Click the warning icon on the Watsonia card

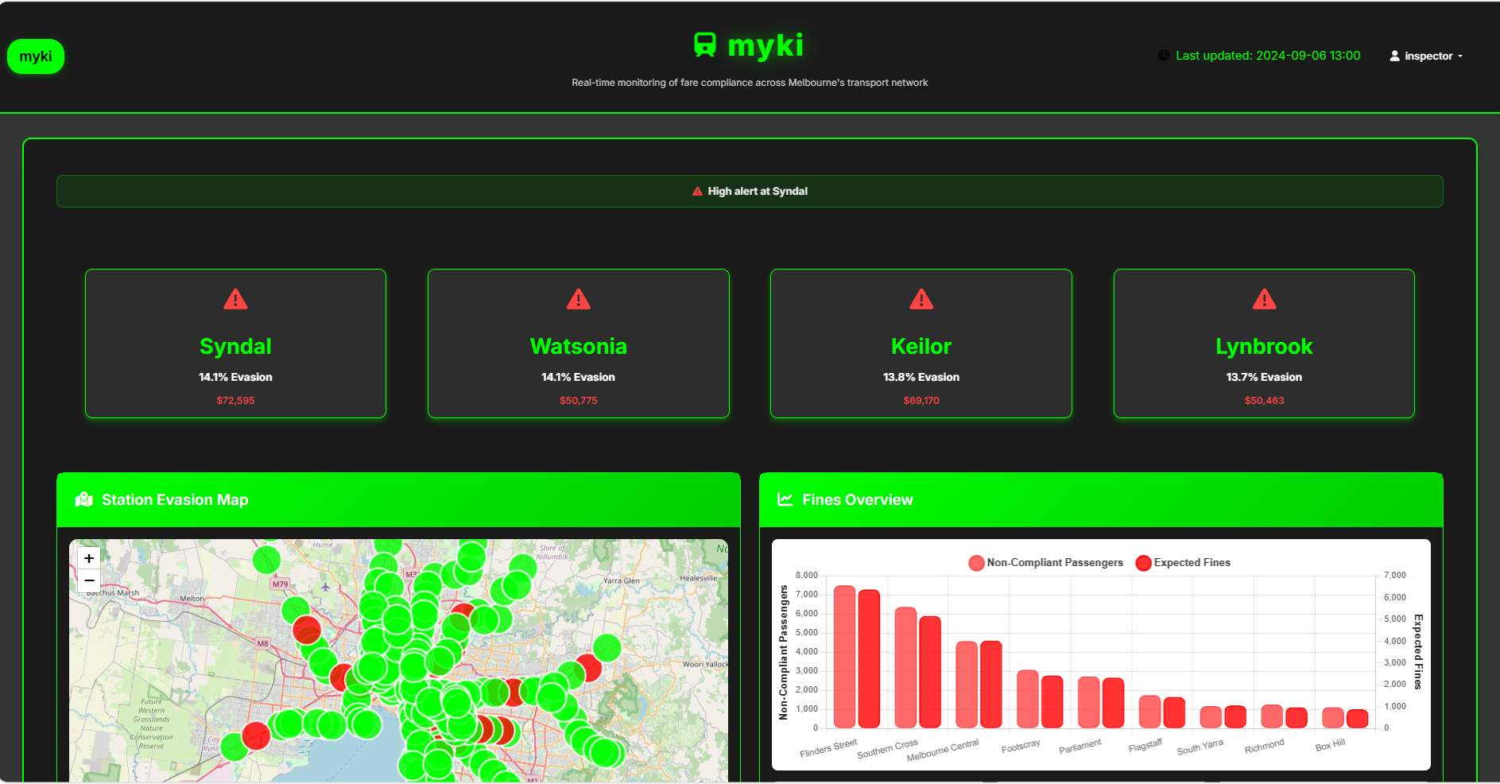click(579, 300)
